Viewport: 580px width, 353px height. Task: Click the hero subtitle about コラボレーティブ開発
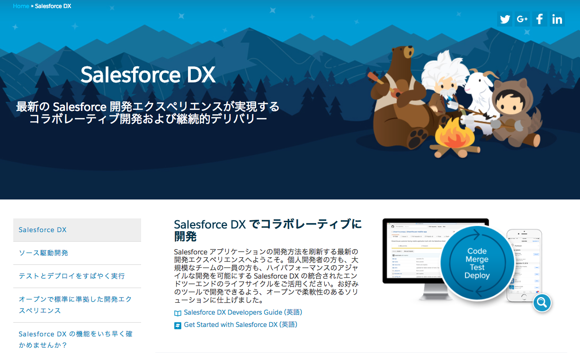coord(148,113)
